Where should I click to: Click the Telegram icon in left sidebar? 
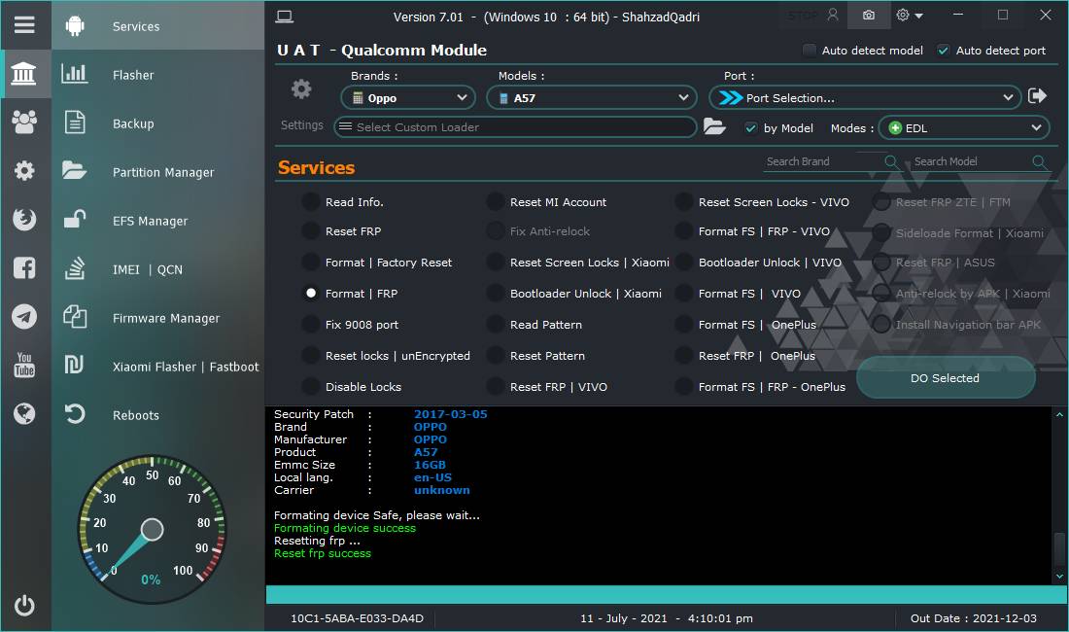click(x=24, y=317)
